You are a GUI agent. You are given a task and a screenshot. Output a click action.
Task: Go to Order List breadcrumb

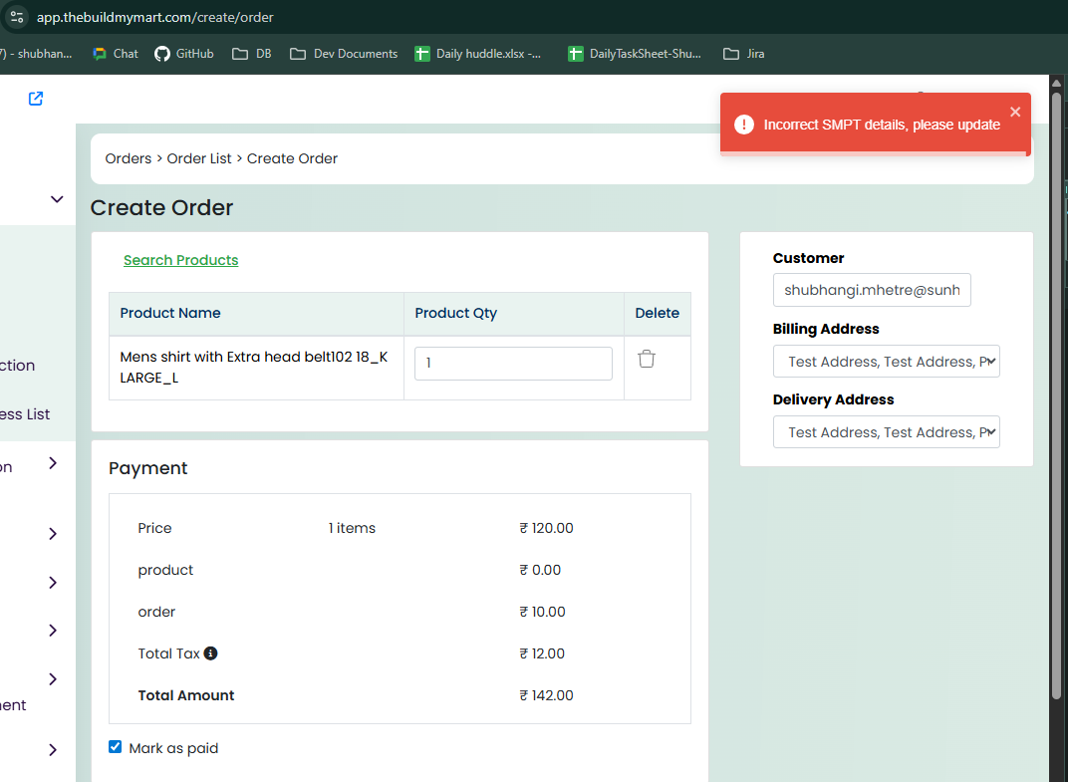(199, 158)
